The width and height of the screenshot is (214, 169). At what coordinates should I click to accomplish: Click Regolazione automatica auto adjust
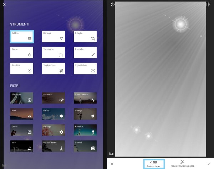[182, 163]
